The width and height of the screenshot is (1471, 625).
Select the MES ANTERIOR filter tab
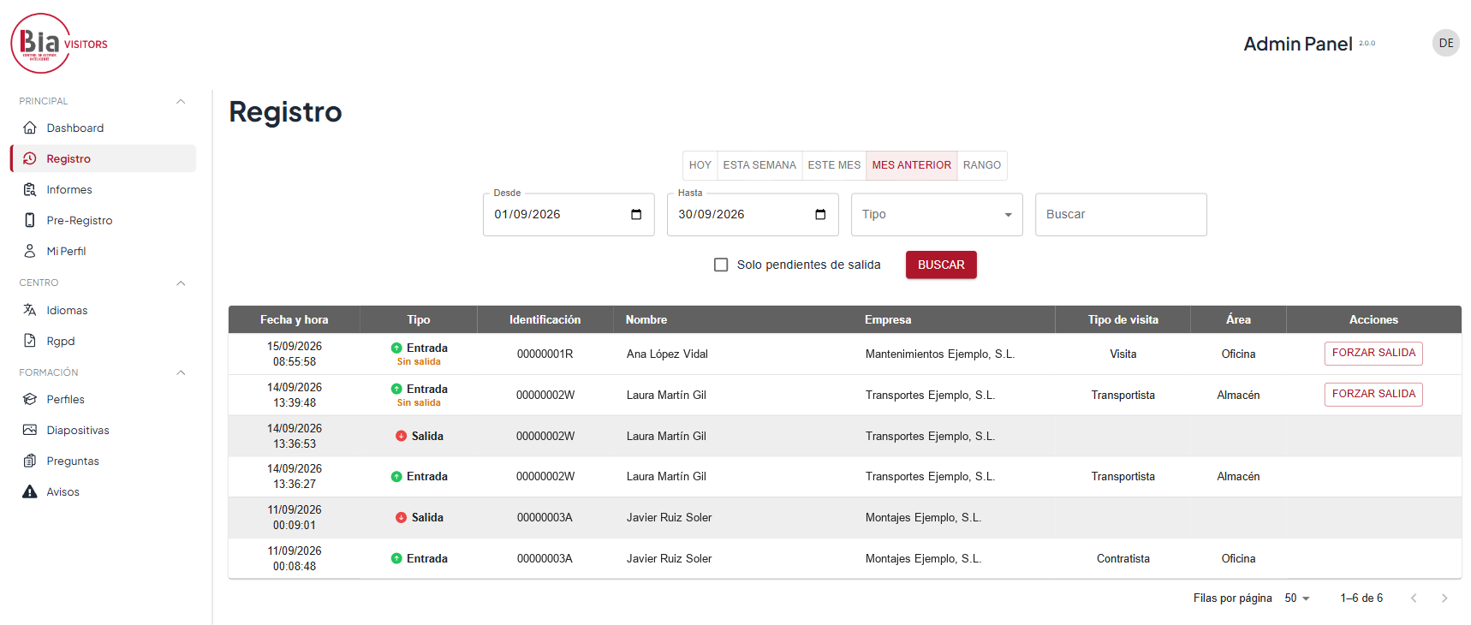click(x=912, y=165)
